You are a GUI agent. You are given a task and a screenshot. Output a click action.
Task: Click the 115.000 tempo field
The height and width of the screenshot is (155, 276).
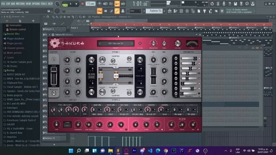tap(91, 4)
